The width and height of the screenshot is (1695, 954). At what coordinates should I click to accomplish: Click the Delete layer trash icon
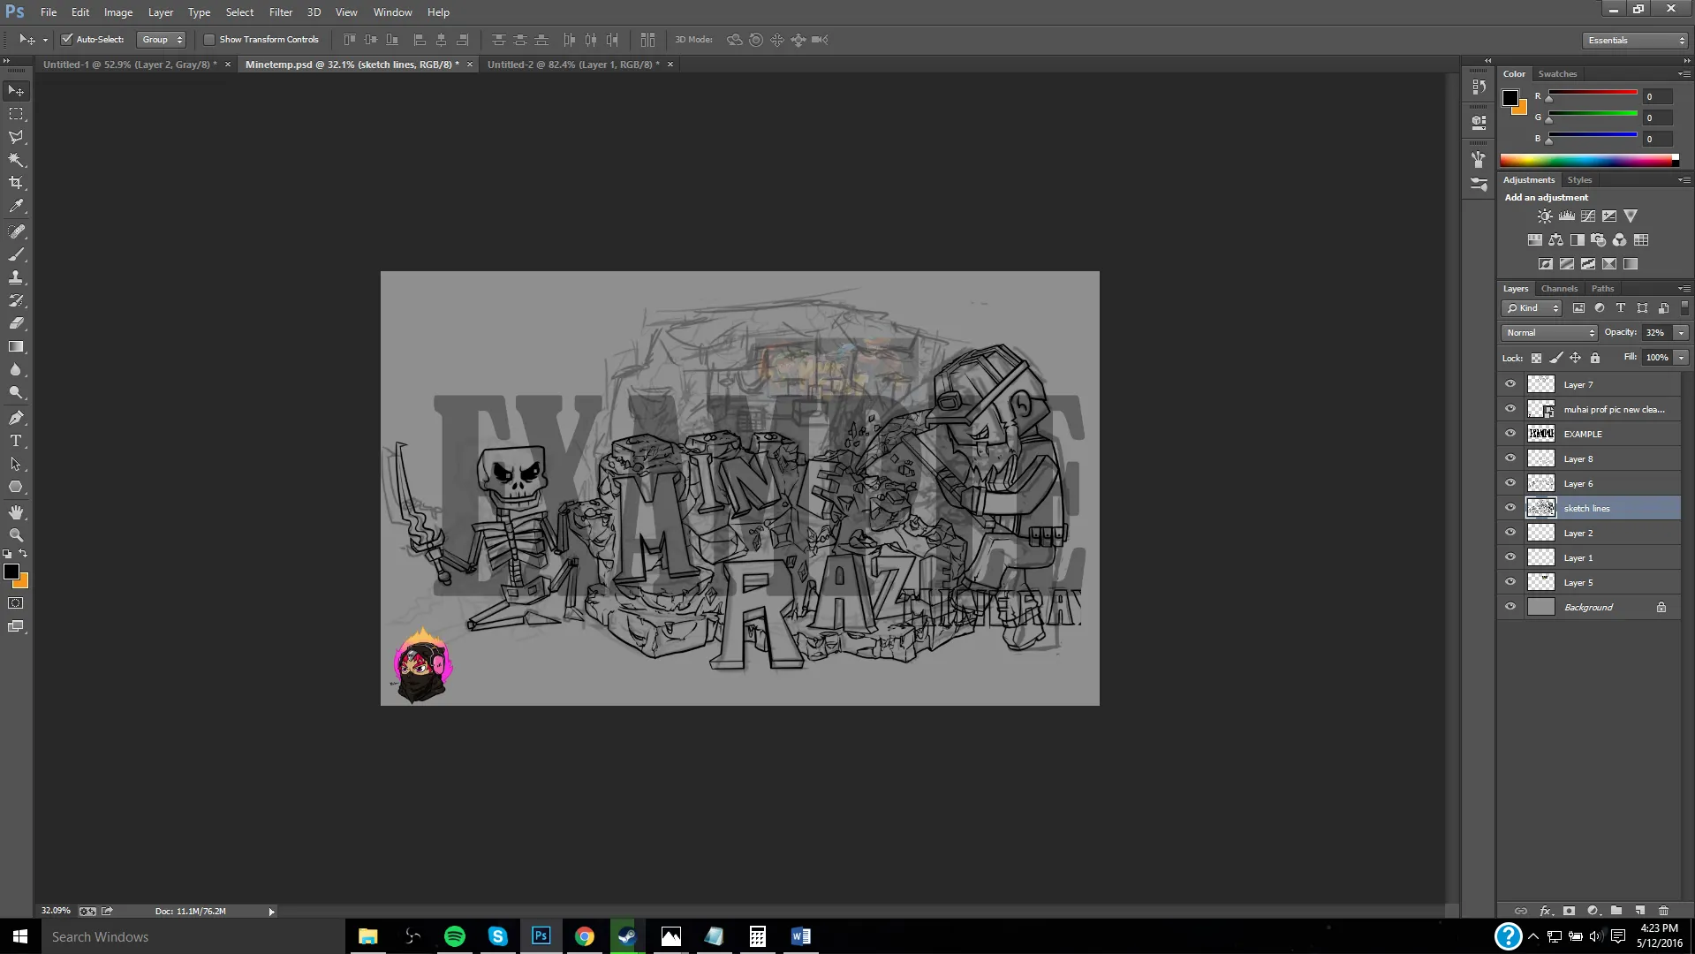(1663, 911)
